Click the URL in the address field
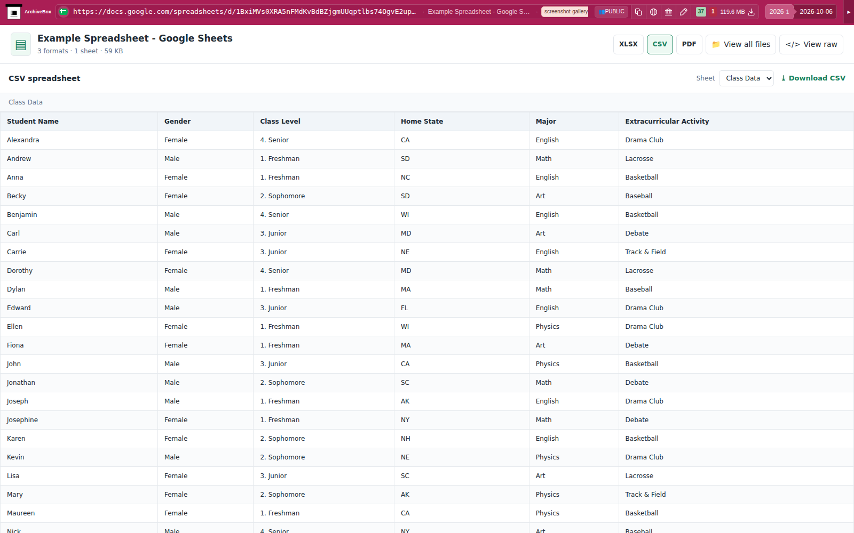 click(x=244, y=12)
